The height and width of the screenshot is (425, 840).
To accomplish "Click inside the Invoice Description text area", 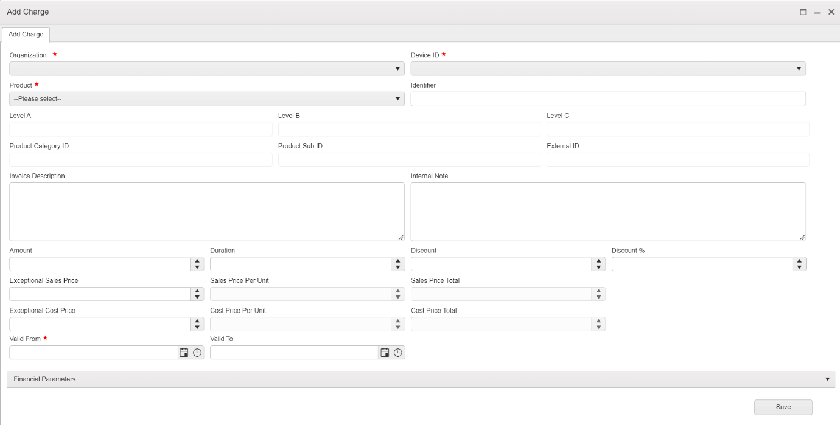I will 207,212.
